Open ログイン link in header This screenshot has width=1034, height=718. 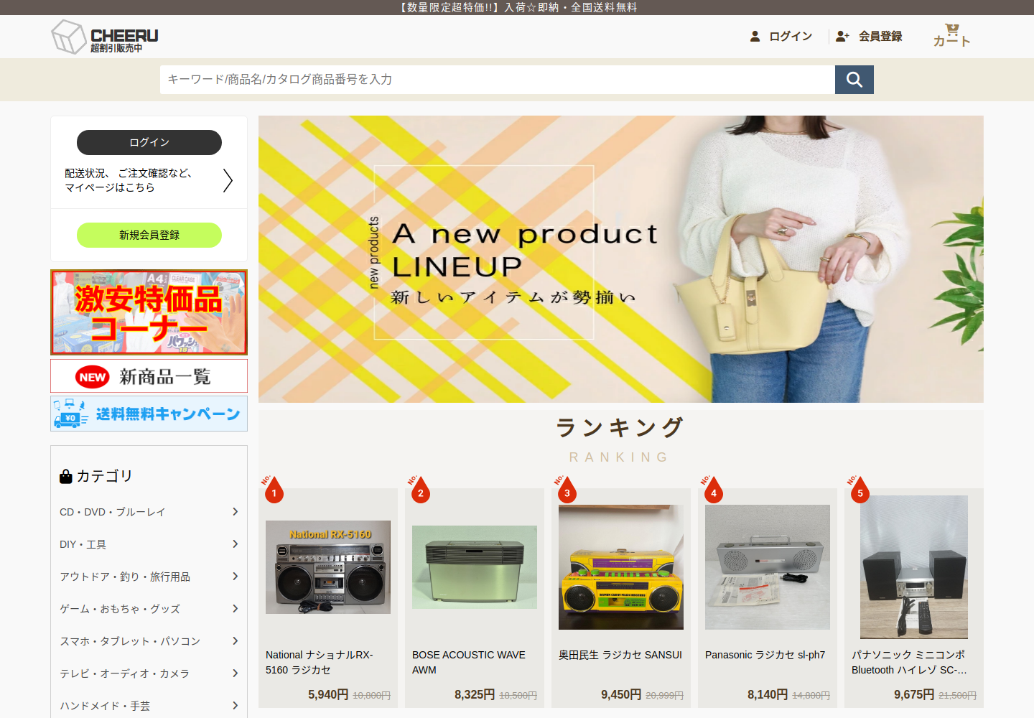791,36
